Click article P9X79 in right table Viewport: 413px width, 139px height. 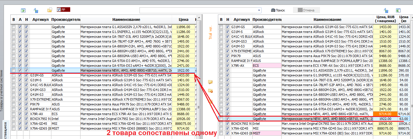pos(241,56)
